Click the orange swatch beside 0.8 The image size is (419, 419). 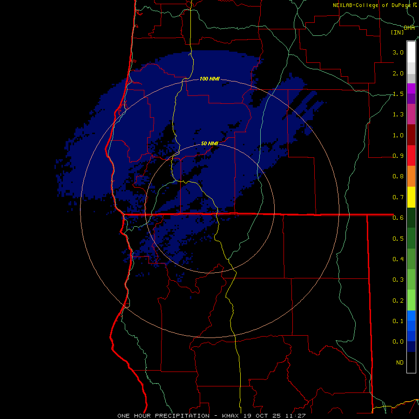point(411,176)
